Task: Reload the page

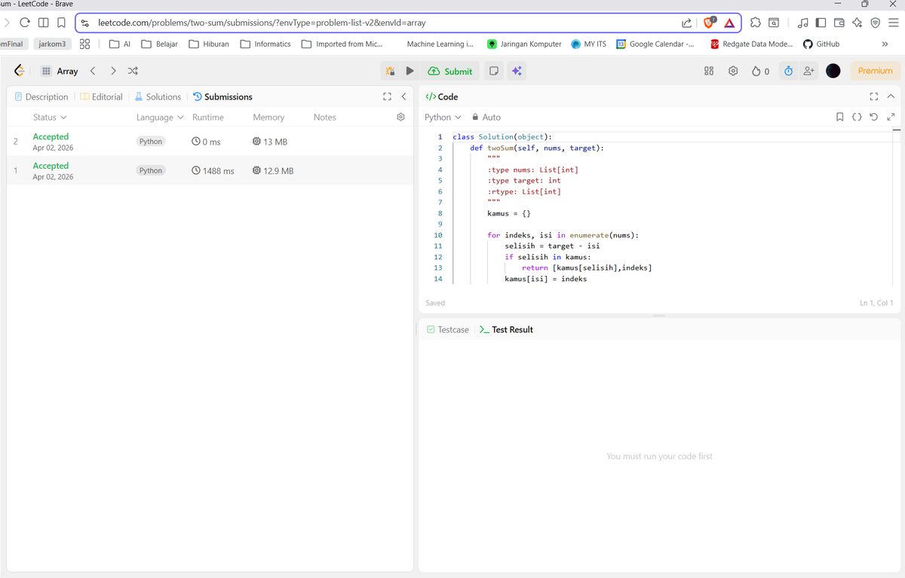Action: click(25, 23)
